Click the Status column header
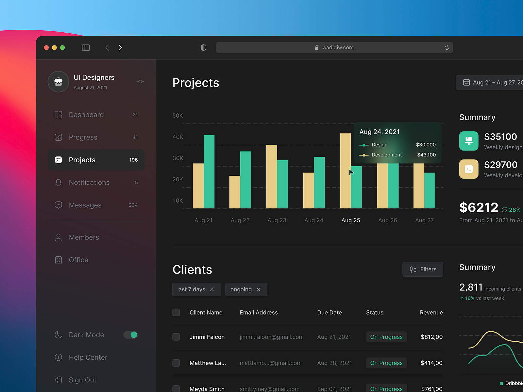The height and width of the screenshot is (392, 523). (375, 313)
